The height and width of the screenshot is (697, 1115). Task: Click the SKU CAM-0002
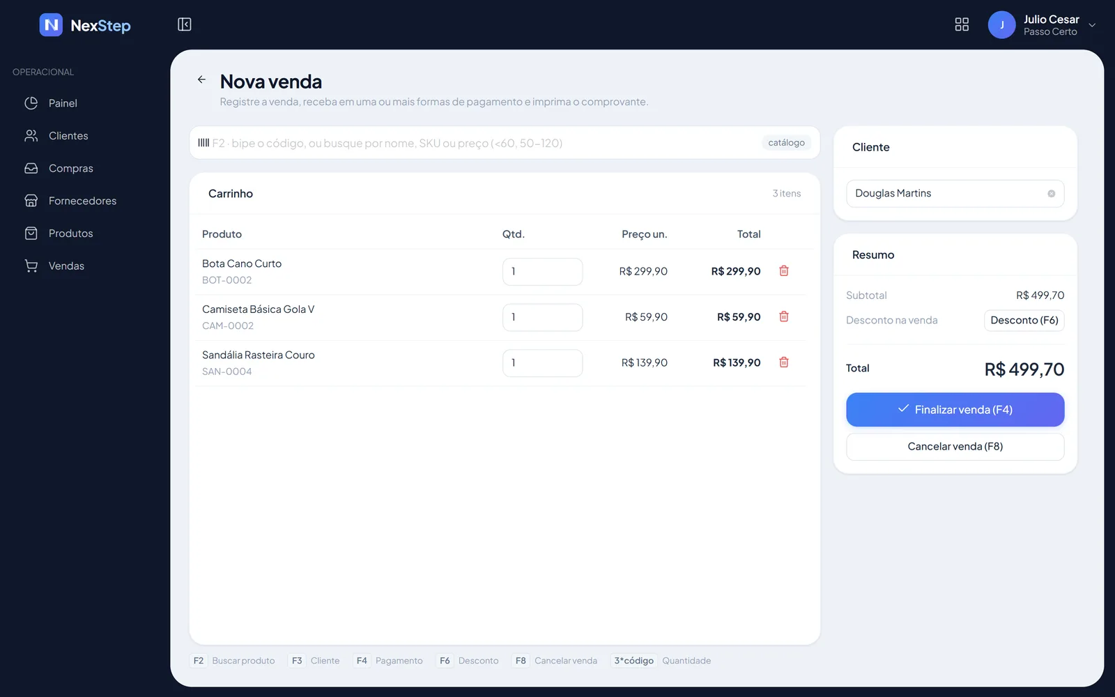pos(228,326)
